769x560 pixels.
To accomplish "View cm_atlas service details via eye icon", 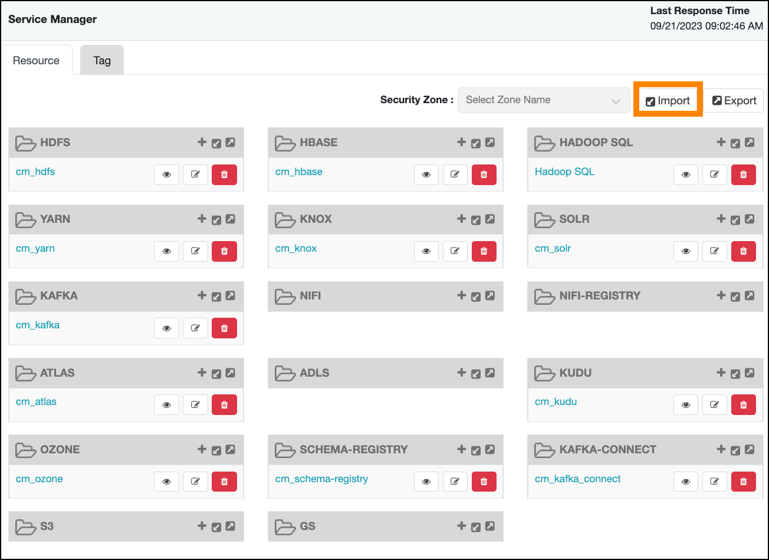I will point(166,405).
